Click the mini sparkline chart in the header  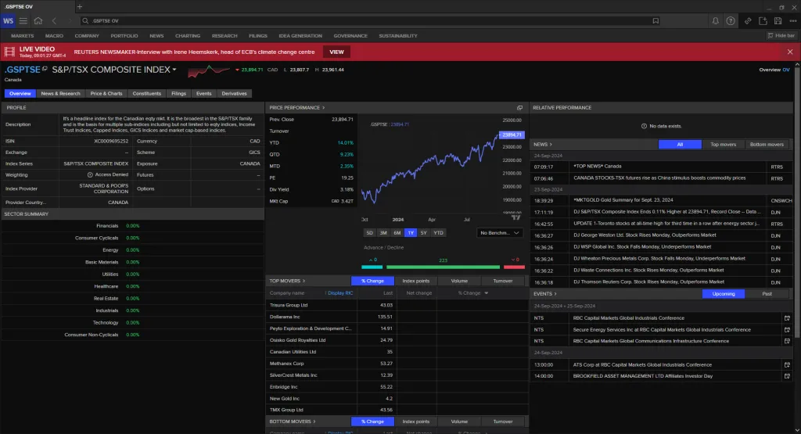208,70
